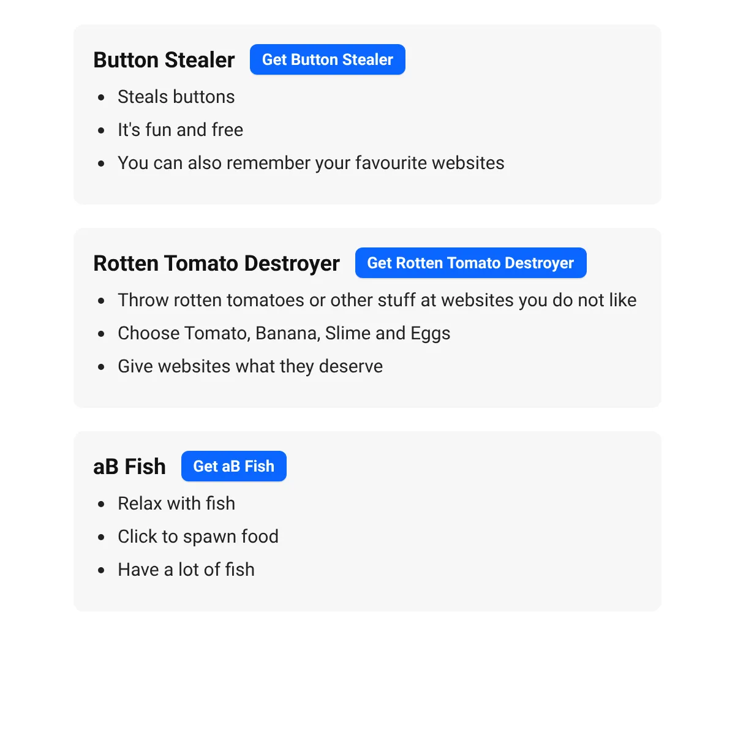Image resolution: width=735 pixels, height=735 pixels.
Task: Click the bullet before 'Relax with fish'
Action: pyautogui.click(x=102, y=504)
